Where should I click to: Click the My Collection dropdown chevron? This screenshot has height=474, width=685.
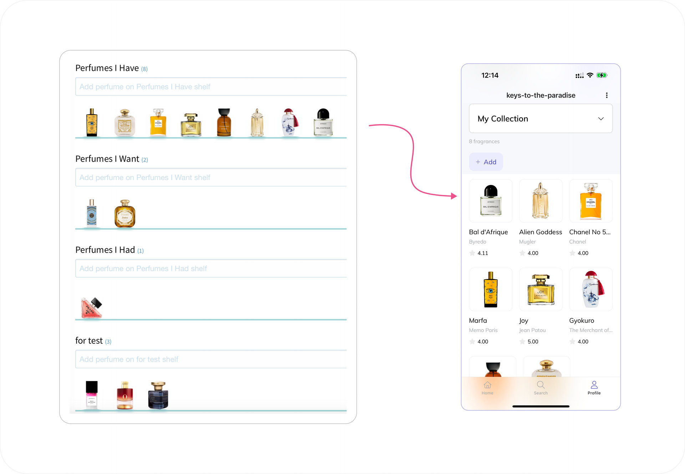(601, 119)
